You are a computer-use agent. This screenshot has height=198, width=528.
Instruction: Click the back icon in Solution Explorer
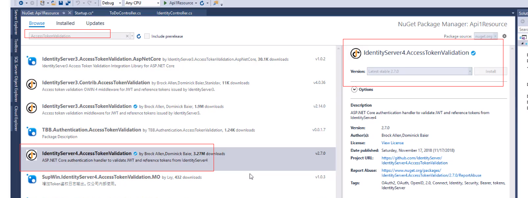point(523,21)
